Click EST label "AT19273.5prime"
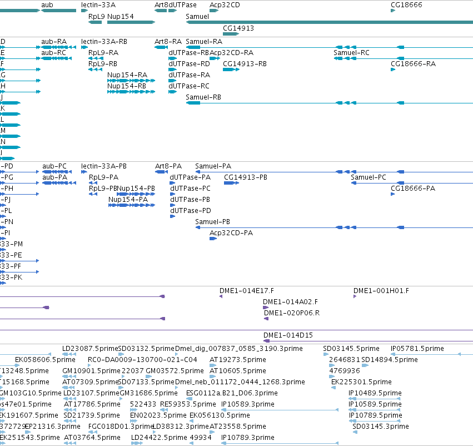The image size is (473, 446). [x=238, y=360]
